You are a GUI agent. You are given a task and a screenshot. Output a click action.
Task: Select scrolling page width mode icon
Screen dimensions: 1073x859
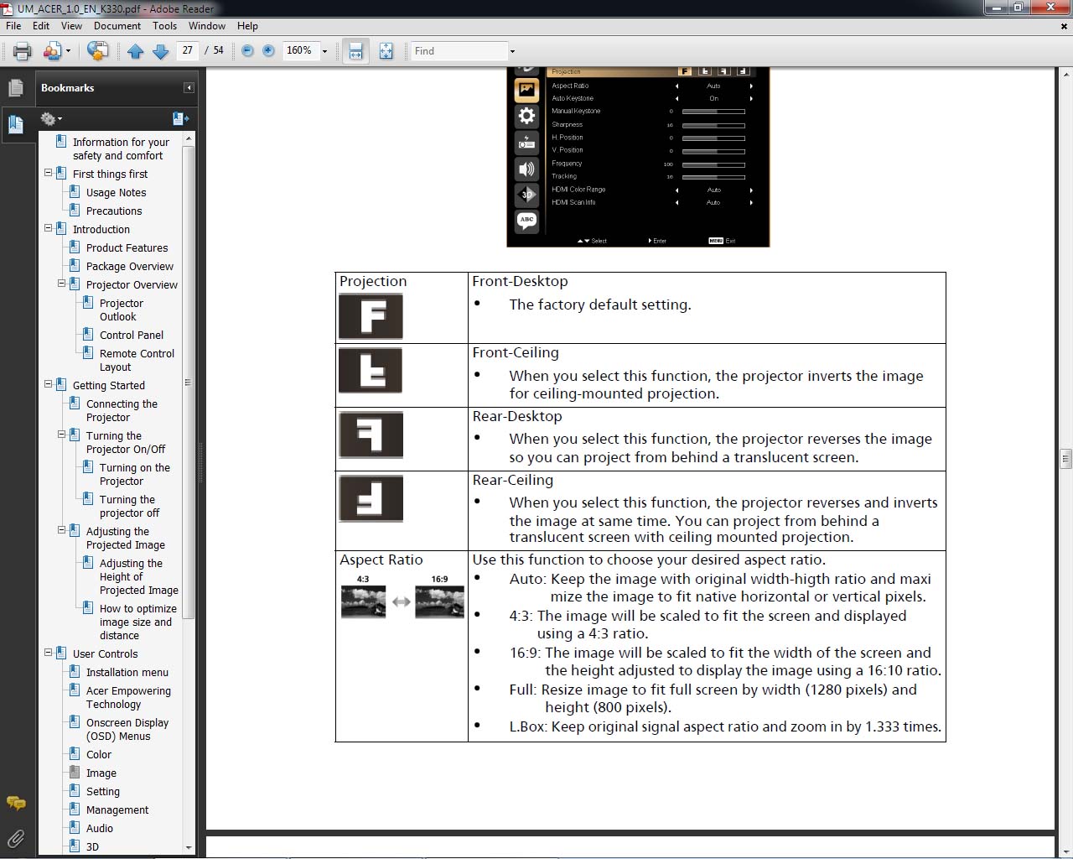[x=356, y=51]
